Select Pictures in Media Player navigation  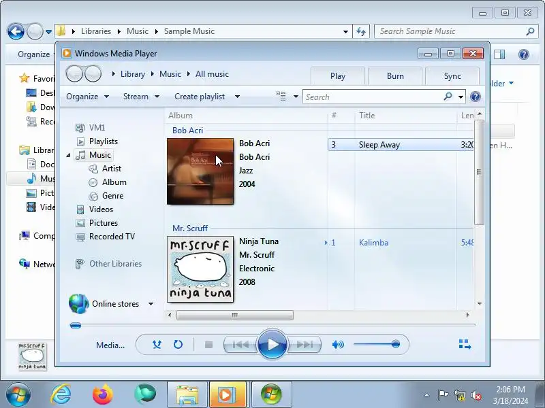pos(97,223)
